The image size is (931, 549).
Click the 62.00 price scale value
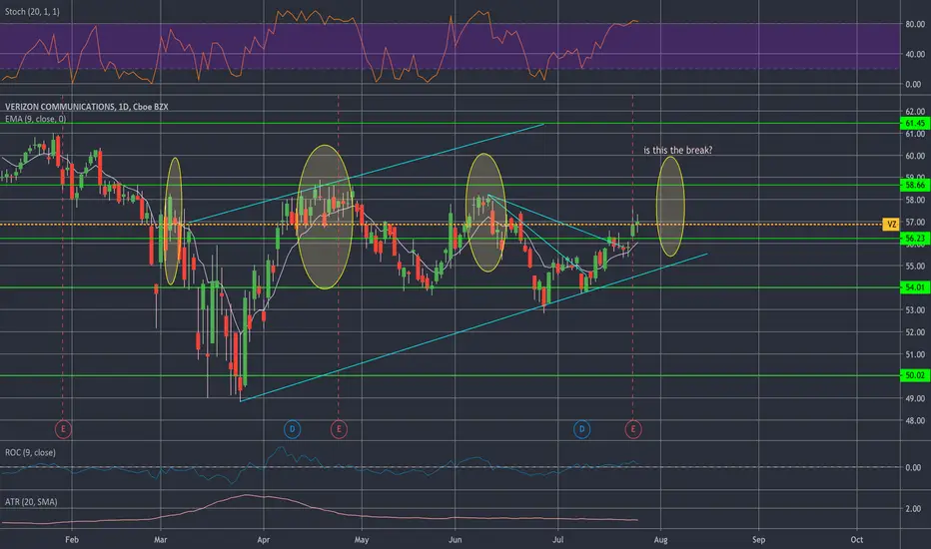click(x=914, y=112)
